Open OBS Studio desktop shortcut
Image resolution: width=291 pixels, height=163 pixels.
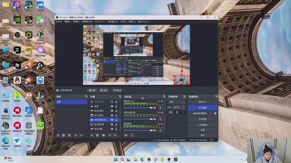pyautogui.click(x=17, y=36)
